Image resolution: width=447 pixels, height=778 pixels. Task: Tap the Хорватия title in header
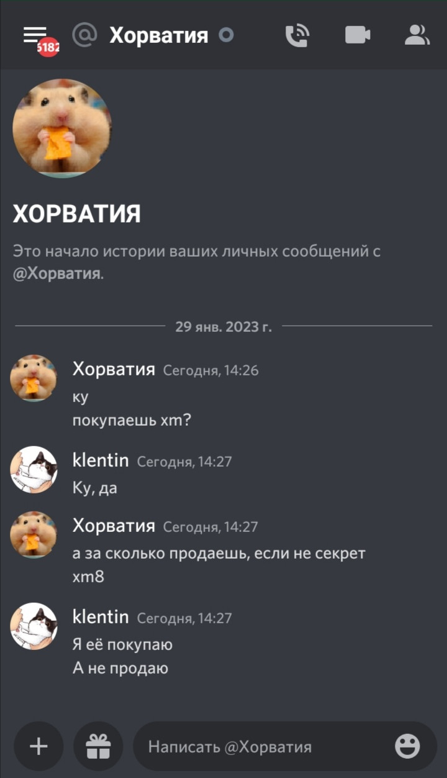tap(158, 35)
